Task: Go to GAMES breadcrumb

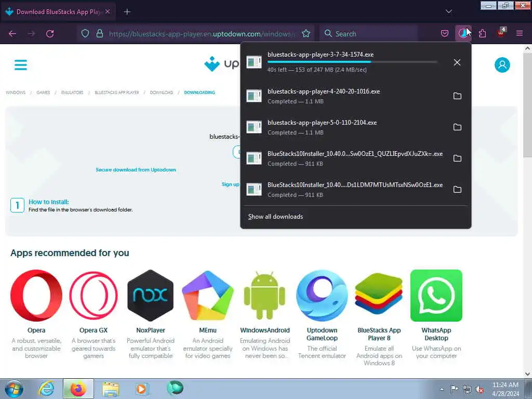Action: click(x=43, y=92)
